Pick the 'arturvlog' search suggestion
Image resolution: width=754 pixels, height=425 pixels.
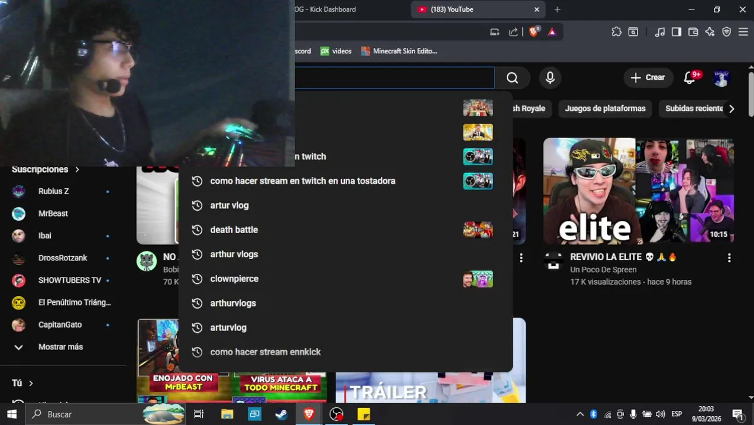[345, 328]
